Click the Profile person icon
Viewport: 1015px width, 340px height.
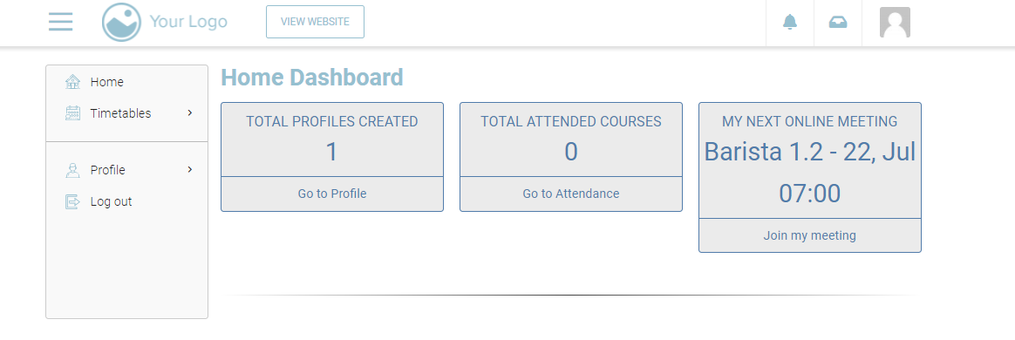(72, 170)
